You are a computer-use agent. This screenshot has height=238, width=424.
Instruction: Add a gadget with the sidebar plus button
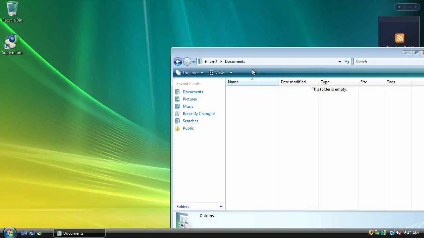399,7
